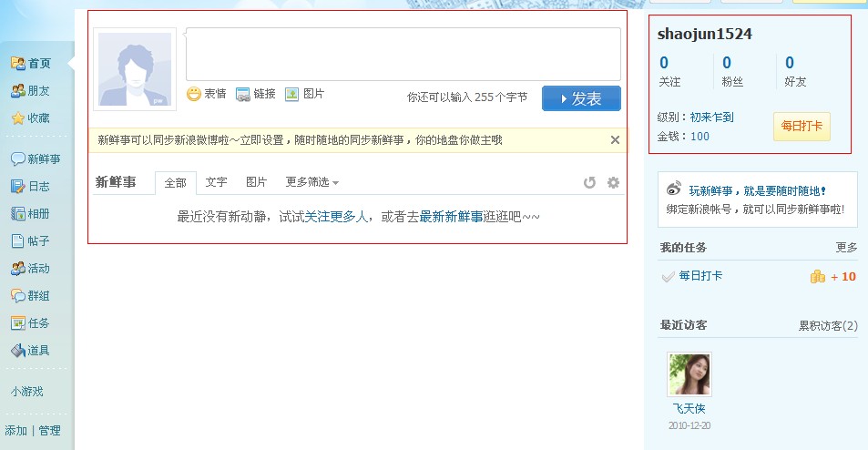Add a link with the 链接 icon
This screenshot has height=450, width=868.
click(242, 94)
